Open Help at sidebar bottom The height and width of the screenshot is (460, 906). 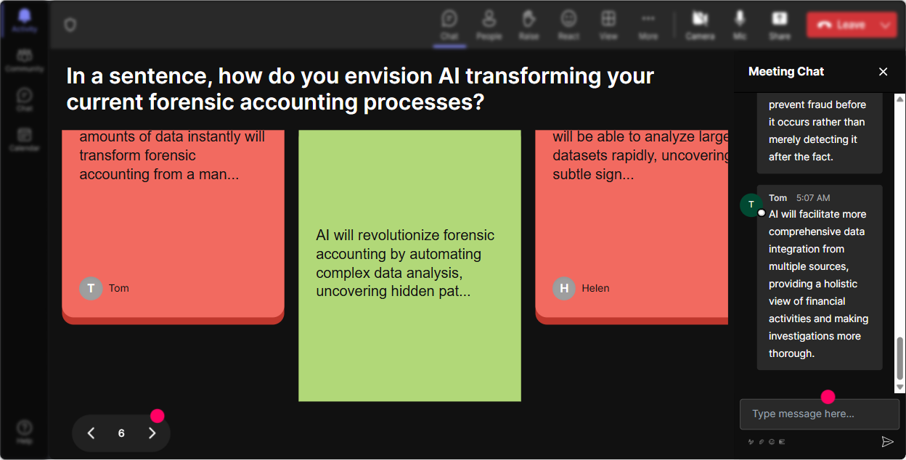point(25,432)
